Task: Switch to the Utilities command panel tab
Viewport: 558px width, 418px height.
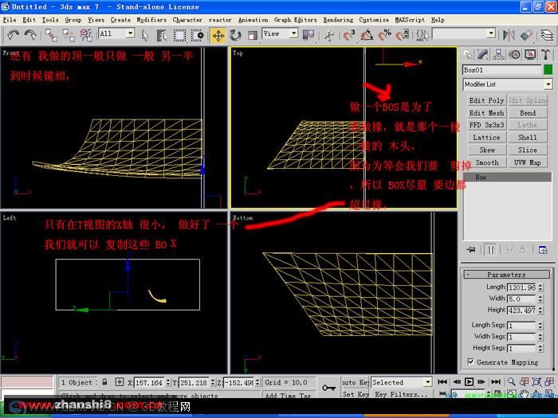Action: tap(545, 54)
